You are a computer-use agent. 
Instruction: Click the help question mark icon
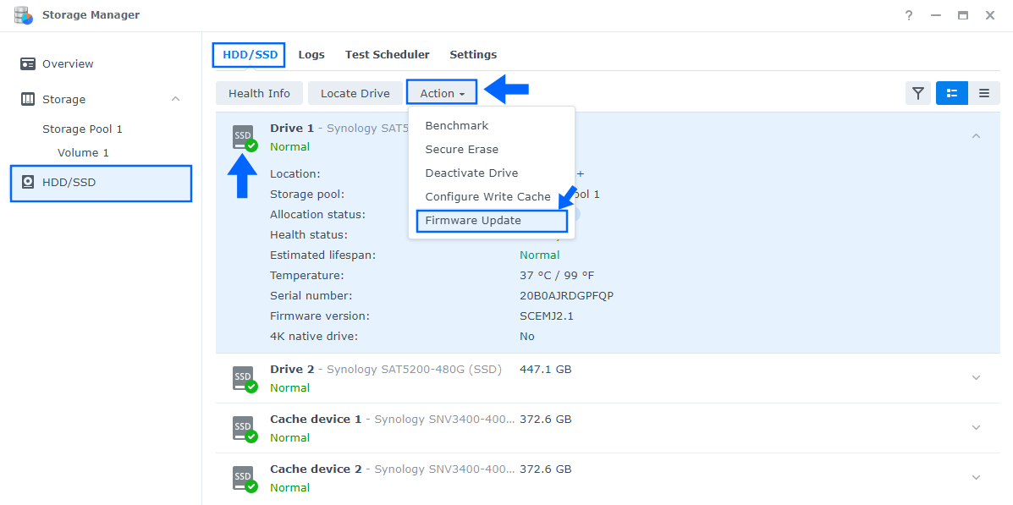(x=908, y=14)
